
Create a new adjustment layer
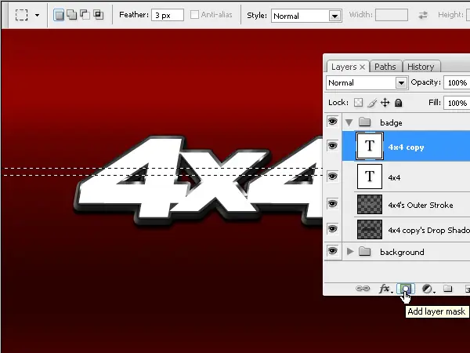tap(428, 289)
